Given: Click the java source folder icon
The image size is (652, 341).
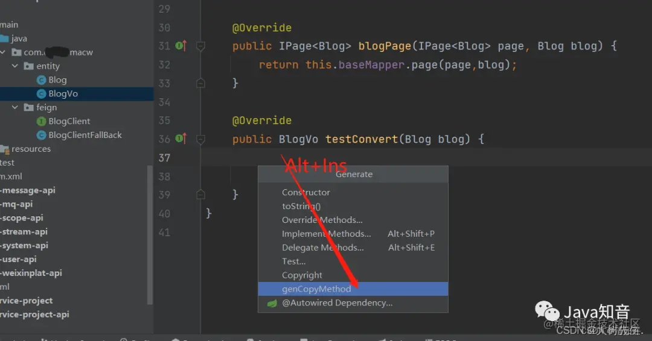Looking at the screenshot, I should [x=4, y=39].
